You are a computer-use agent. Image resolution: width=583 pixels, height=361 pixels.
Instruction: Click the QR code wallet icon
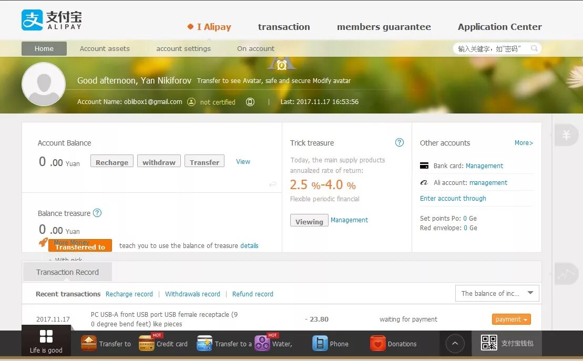click(489, 343)
